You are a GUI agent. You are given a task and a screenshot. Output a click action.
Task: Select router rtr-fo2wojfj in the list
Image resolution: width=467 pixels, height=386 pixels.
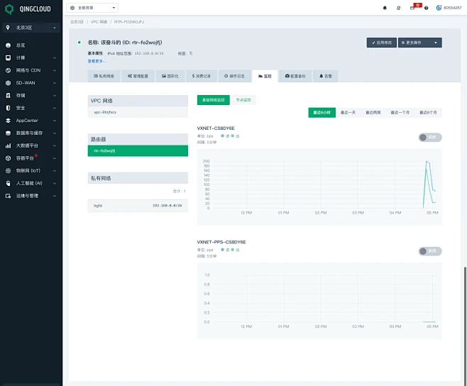pos(138,150)
